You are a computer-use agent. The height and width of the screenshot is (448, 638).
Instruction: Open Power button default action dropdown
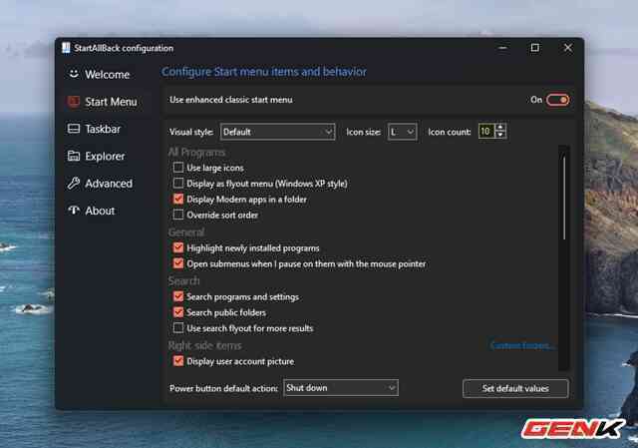tap(341, 388)
